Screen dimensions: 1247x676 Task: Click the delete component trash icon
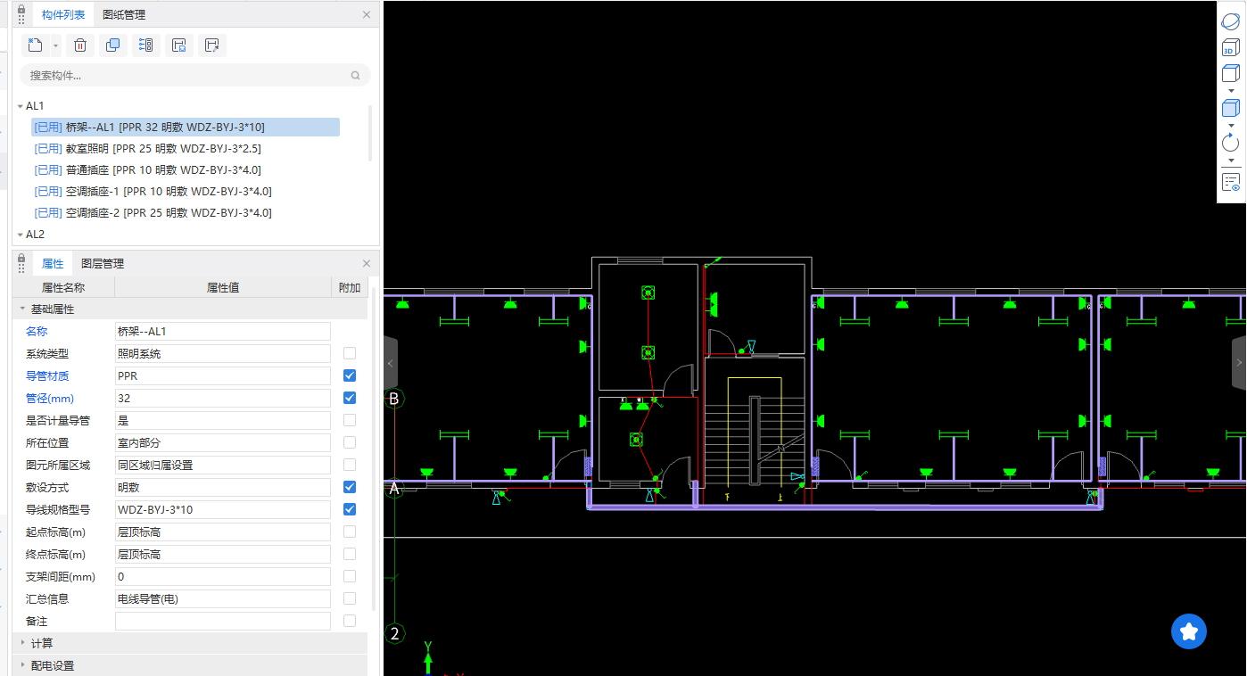80,45
